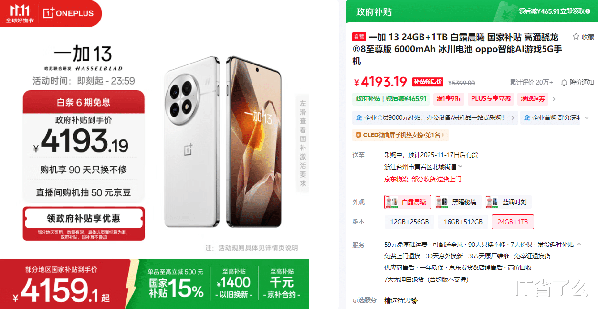Click the 11.11 全球好物节 logo

point(19,13)
